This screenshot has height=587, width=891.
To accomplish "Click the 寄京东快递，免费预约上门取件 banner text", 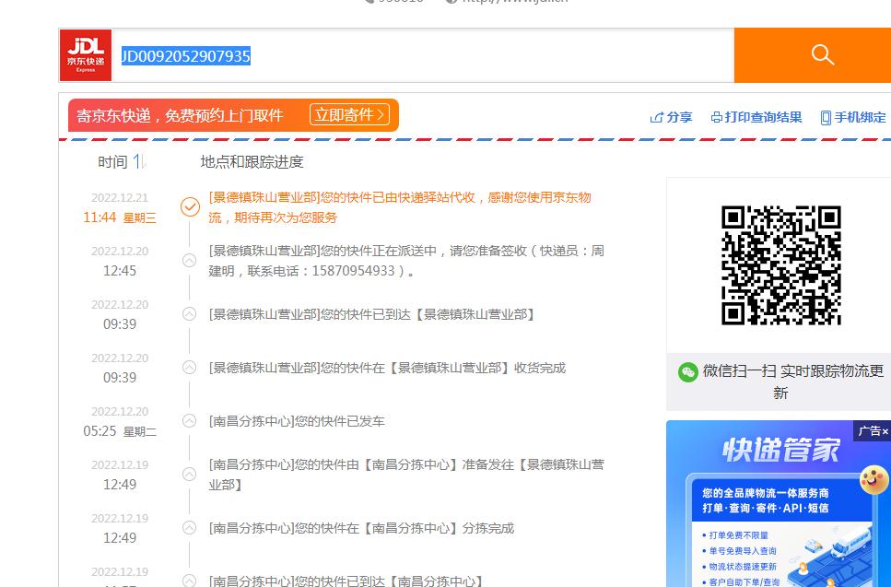I will [180, 115].
